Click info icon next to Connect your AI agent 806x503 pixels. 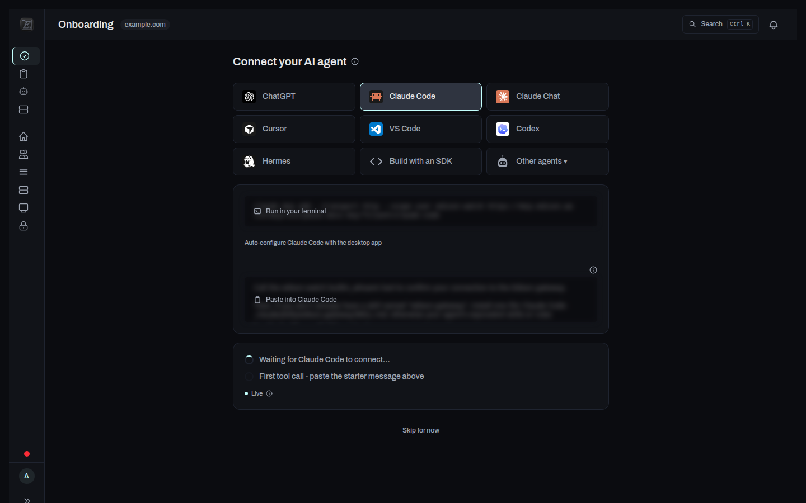355,61
